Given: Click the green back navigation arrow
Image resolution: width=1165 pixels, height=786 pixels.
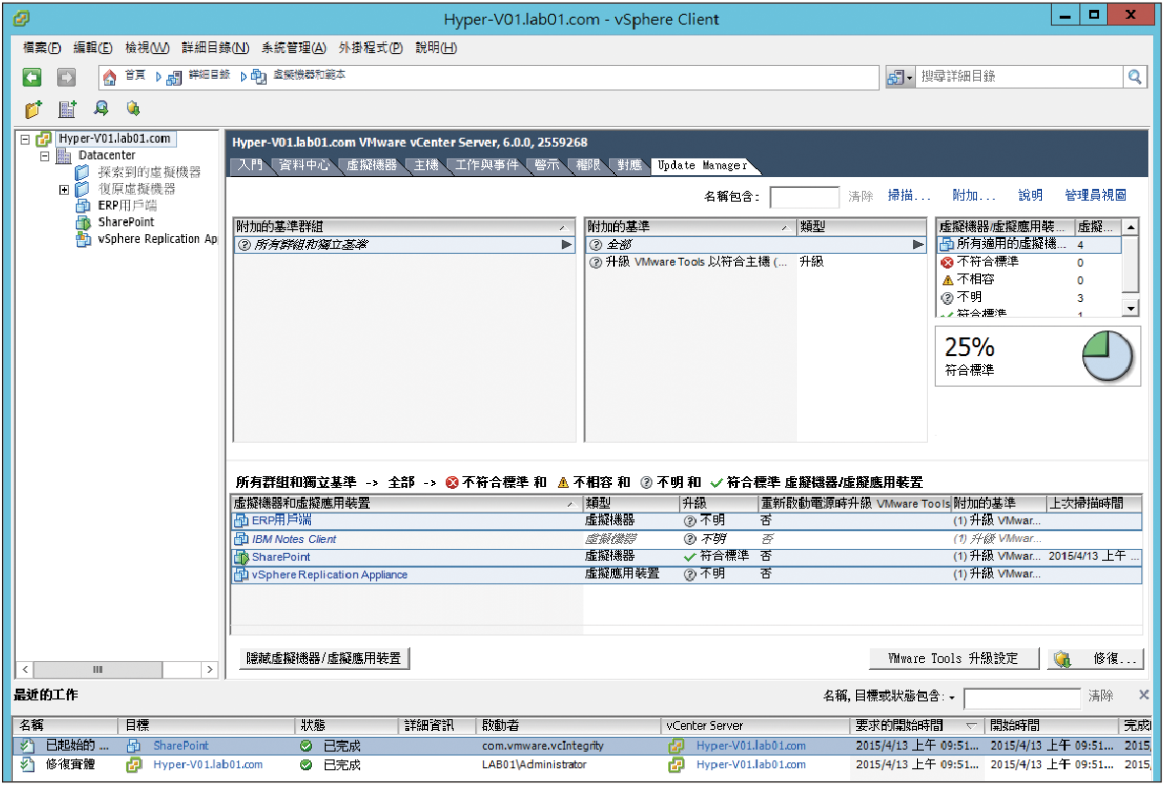Looking at the screenshot, I should [x=31, y=77].
